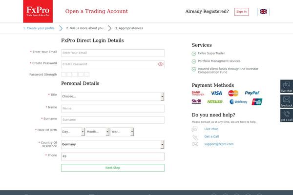
Task: Click the Do you need help? heading
Action: coord(213,115)
